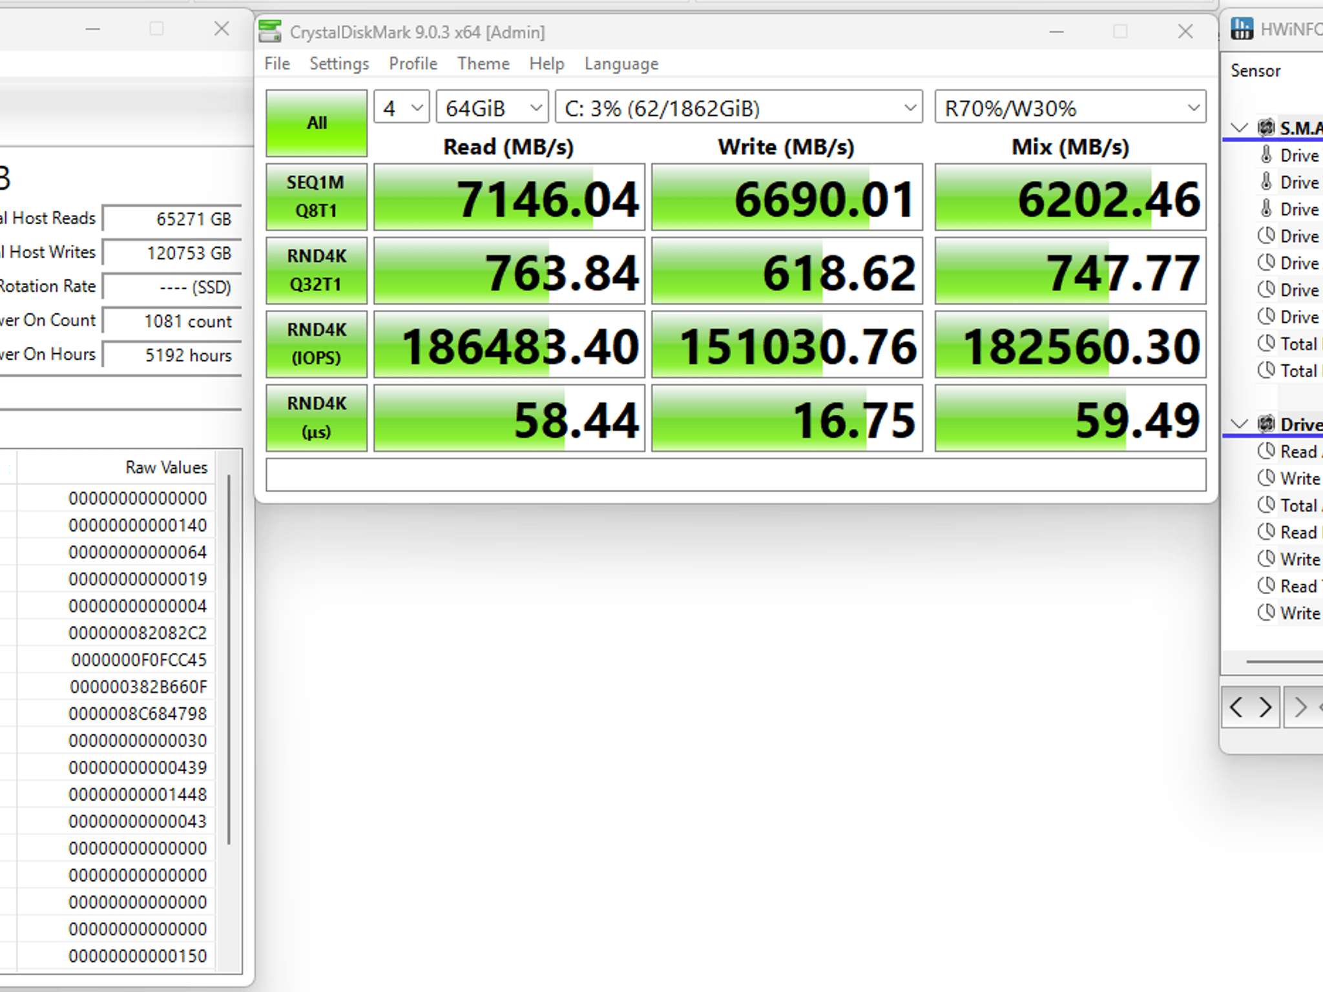Click the raw values list vertical scrollbar
1323x992 pixels.
point(229,659)
